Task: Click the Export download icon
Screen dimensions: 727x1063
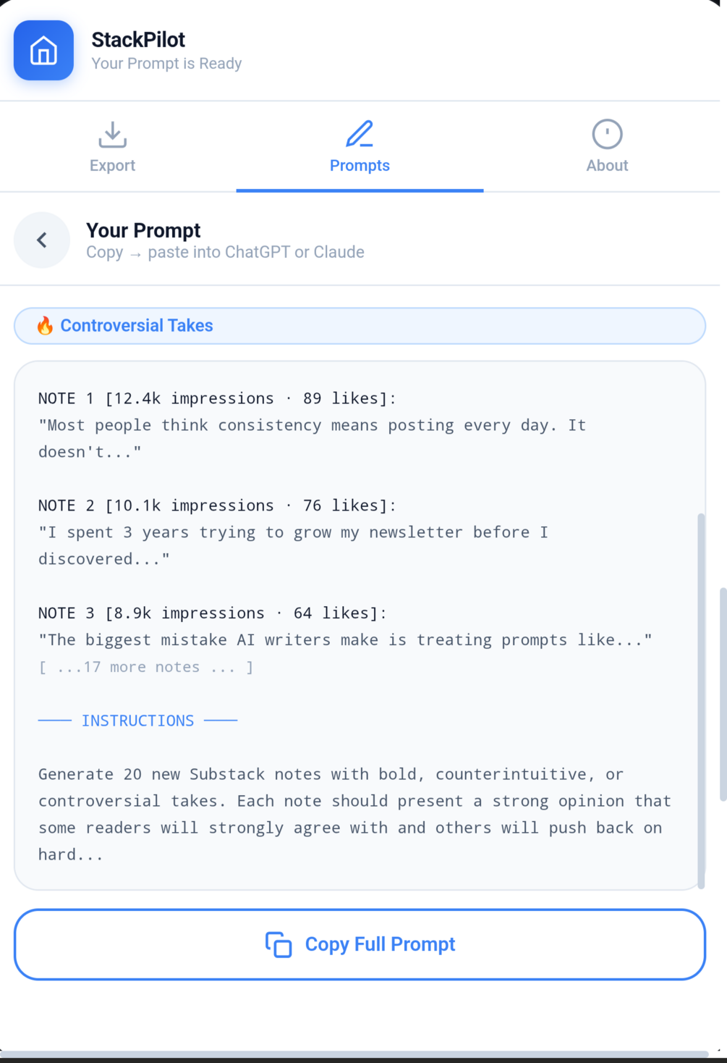Action: click(x=112, y=135)
